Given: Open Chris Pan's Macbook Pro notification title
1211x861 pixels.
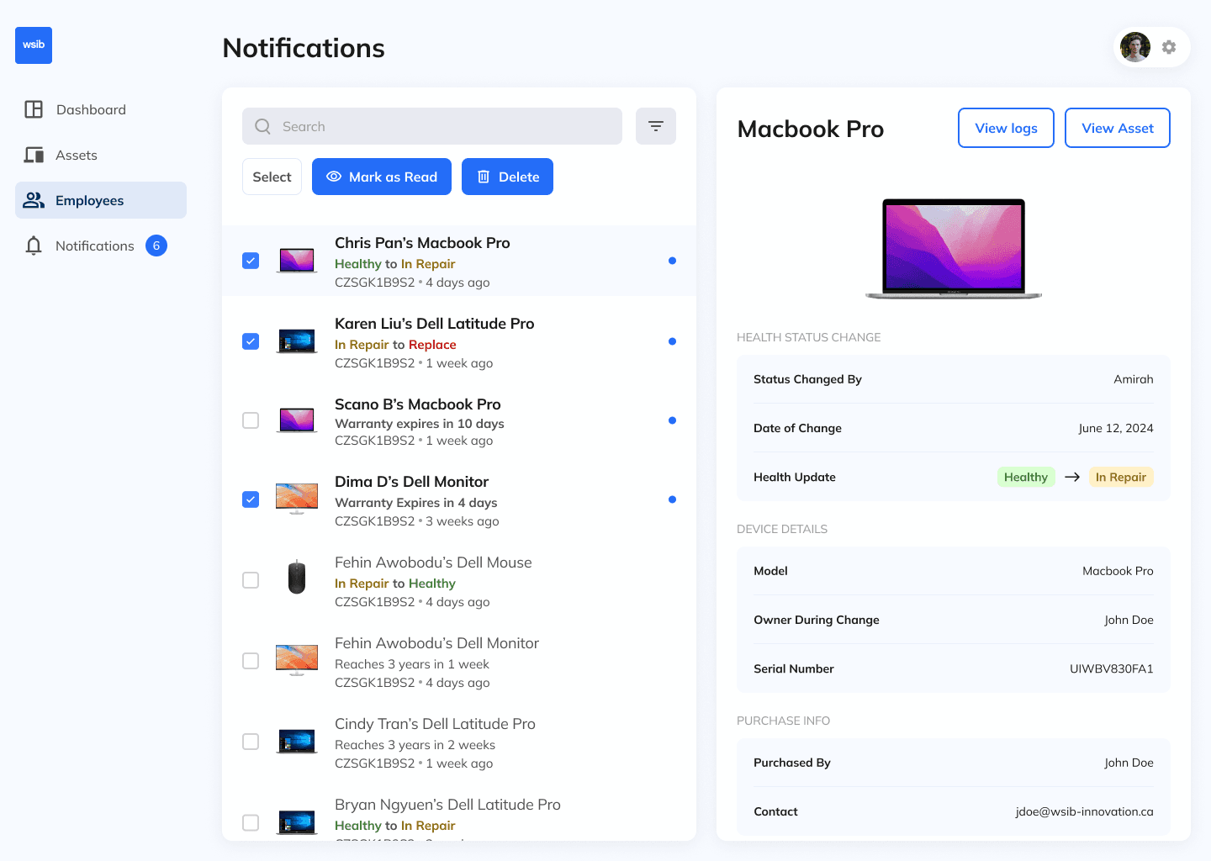Looking at the screenshot, I should tap(422, 243).
